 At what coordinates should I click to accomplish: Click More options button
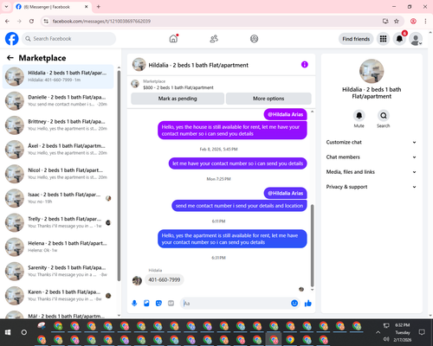click(268, 99)
